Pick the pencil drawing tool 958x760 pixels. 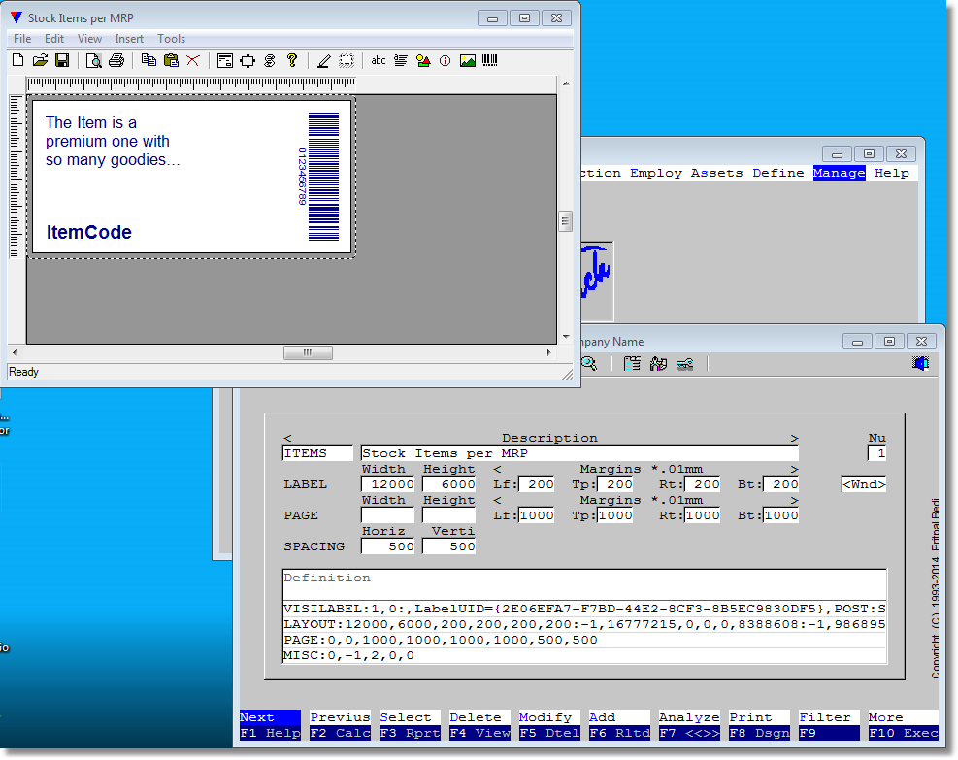pyautogui.click(x=324, y=60)
